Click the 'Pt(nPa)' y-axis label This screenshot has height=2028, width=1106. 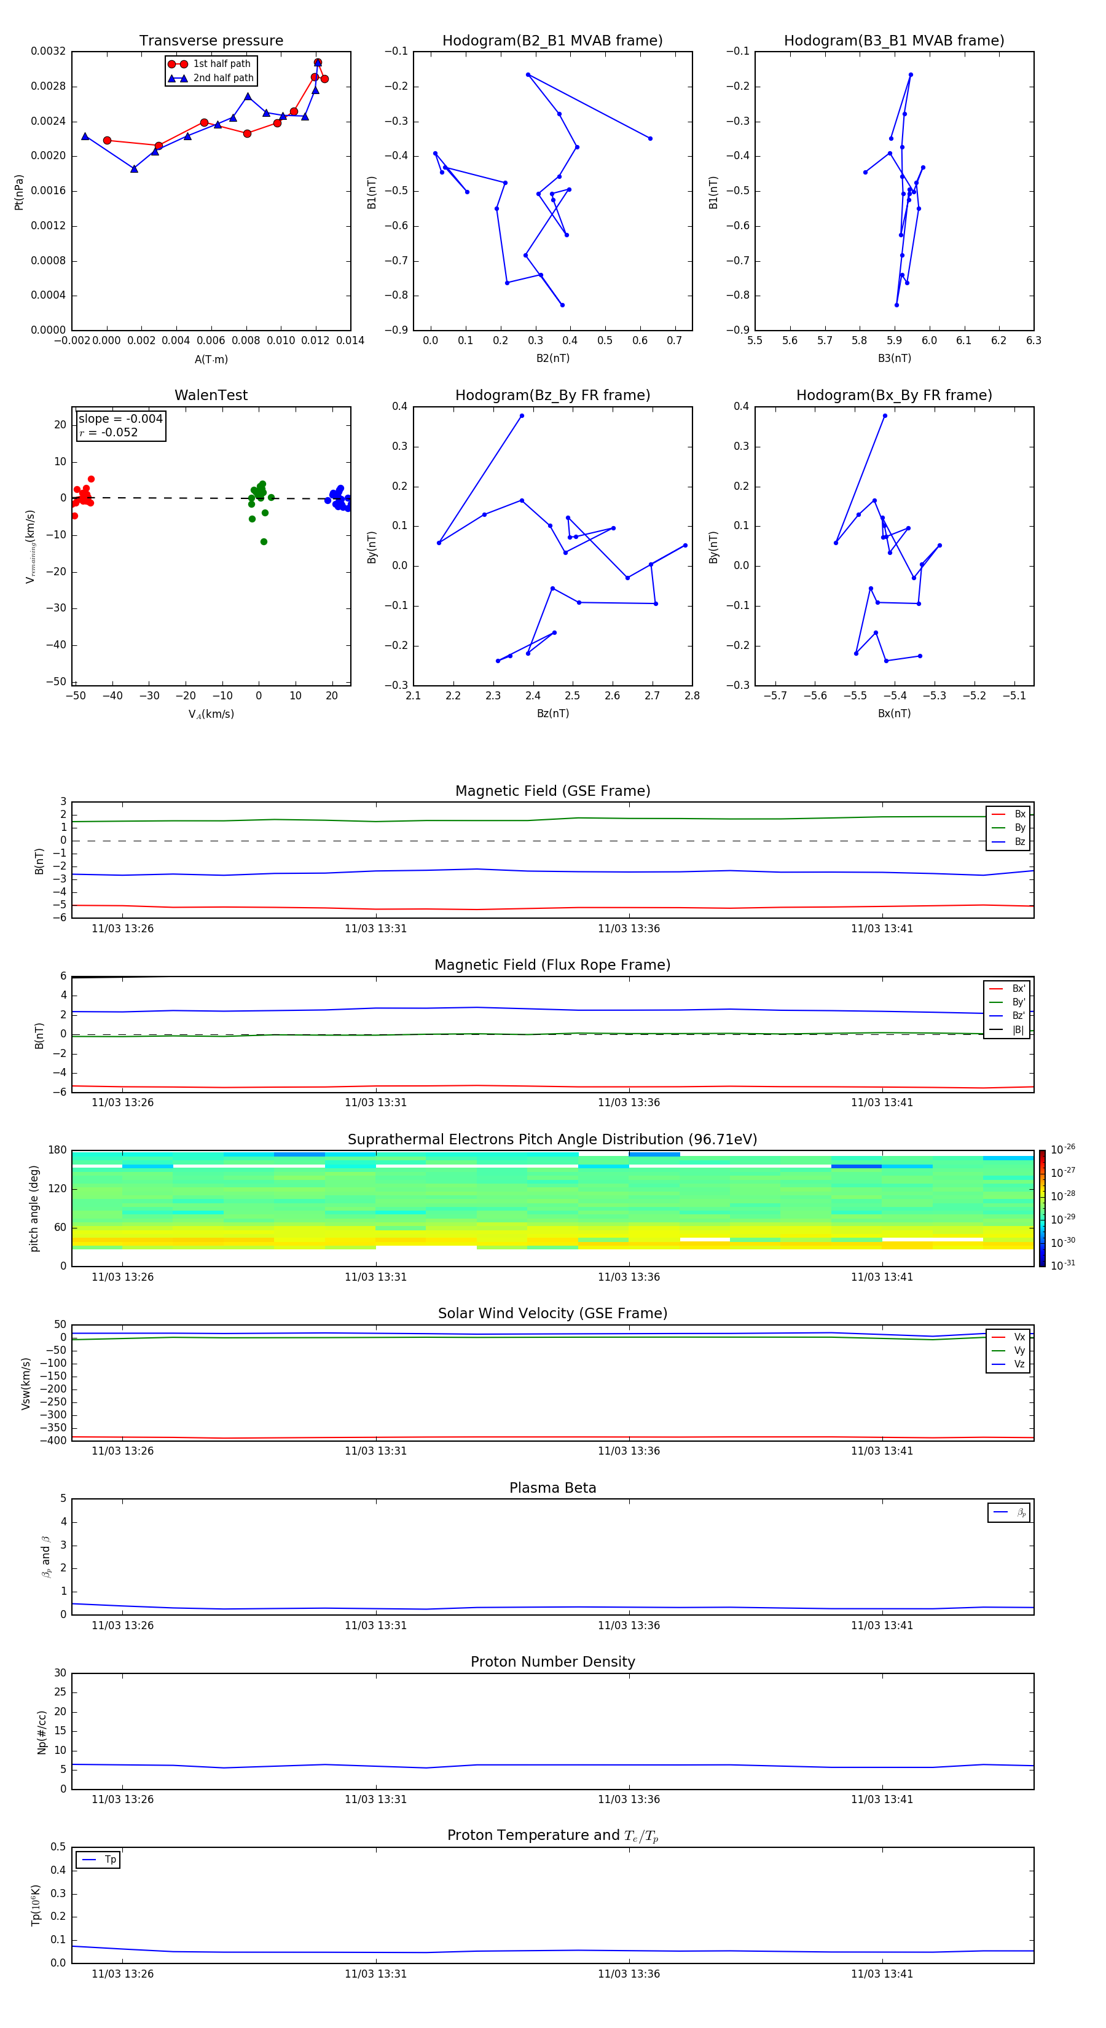(19, 192)
